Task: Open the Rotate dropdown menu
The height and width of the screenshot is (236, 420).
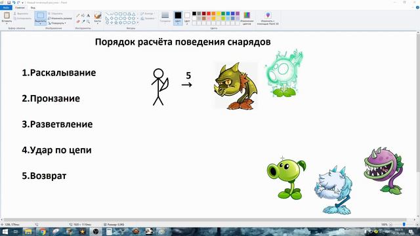Action: click(x=57, y=24)
